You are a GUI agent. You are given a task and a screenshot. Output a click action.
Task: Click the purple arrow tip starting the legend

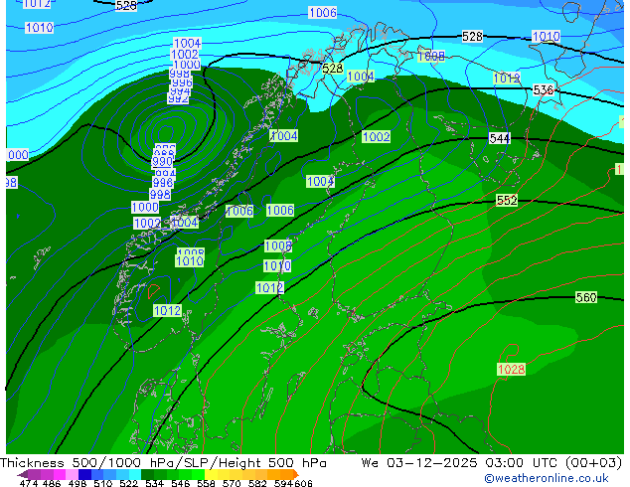pyautogui.click(x=23, y=474)
